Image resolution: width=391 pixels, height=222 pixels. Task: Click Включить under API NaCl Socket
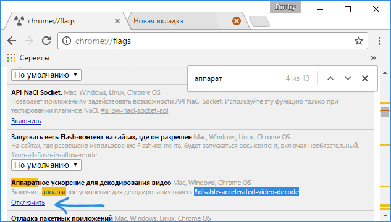coord(26,121)
